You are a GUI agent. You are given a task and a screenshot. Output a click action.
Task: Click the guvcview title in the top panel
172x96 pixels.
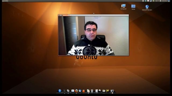point(5,1)
